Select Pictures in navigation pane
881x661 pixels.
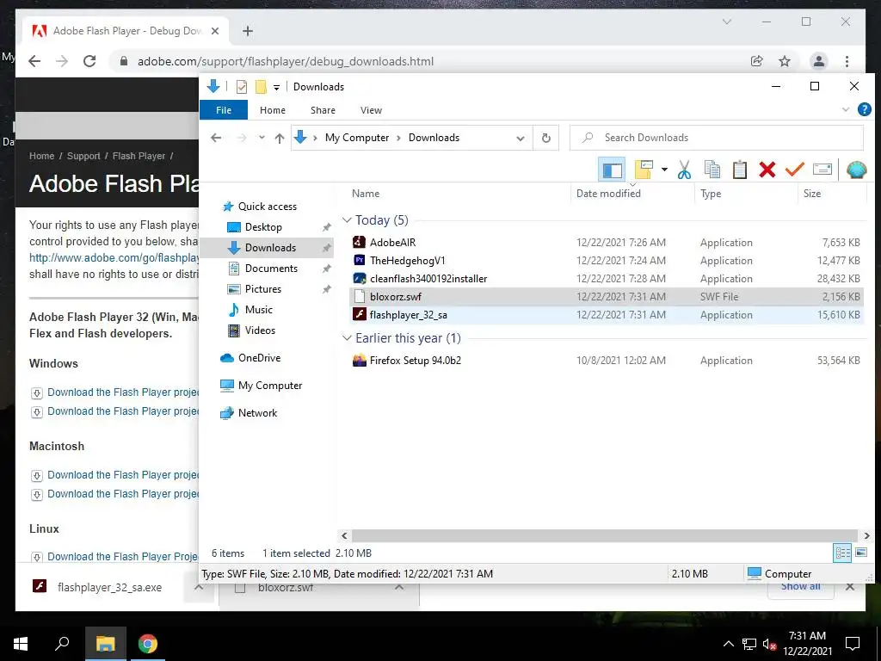[262, 289]
